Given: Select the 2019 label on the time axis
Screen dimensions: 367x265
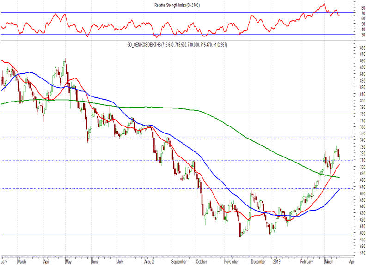Looking at the screenshot, I should pyautogui.click(x=276, y=261).
